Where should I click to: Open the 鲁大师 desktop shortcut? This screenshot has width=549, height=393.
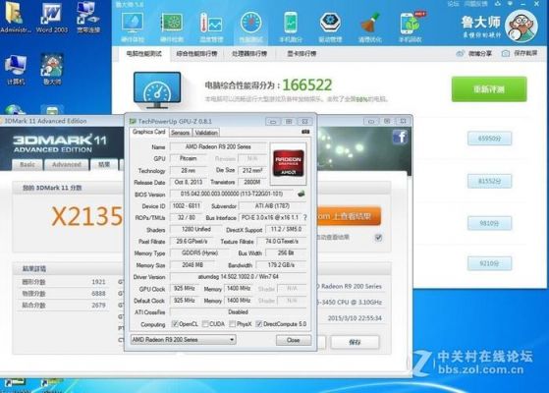pyautogui.click(x=52, y=70)
